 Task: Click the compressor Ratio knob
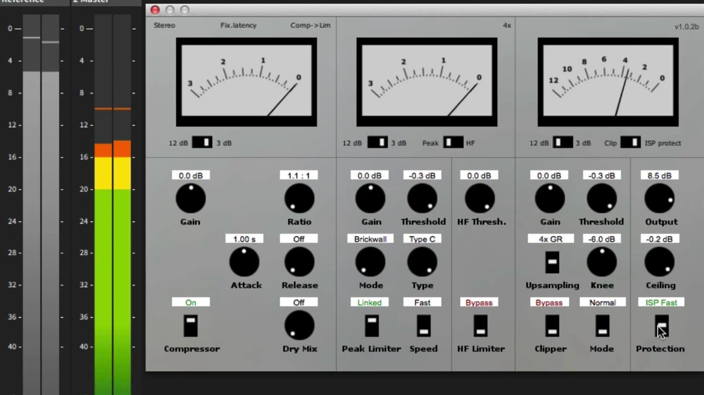coord(299,198)
